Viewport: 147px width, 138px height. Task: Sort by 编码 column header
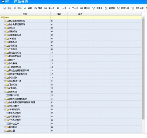[59, 14]
